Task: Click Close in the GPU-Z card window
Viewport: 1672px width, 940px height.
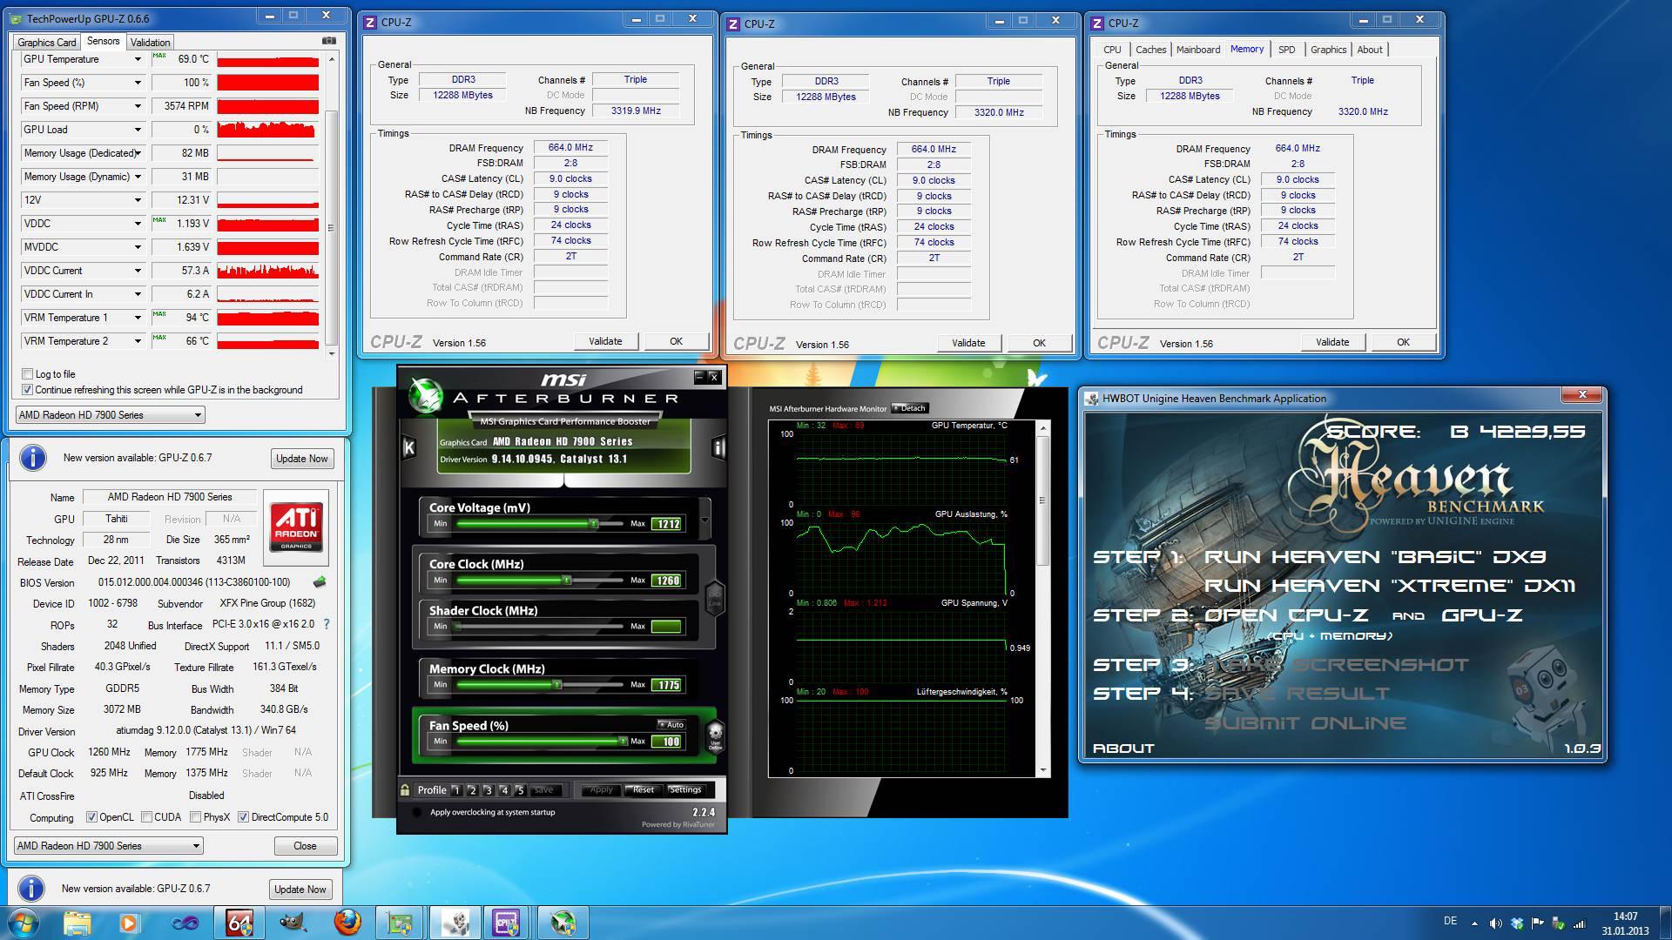Action: point(305,846)
